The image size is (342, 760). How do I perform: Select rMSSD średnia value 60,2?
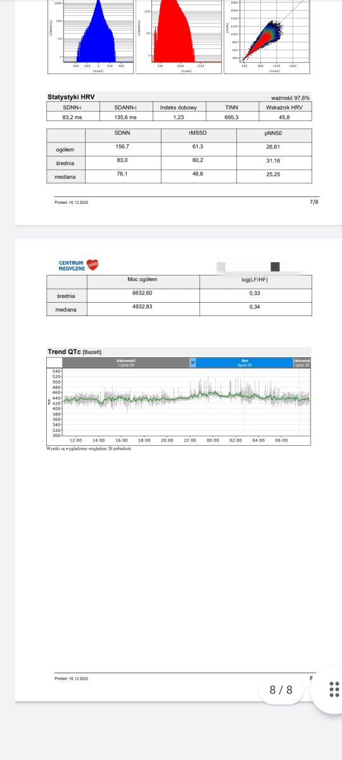198,160
